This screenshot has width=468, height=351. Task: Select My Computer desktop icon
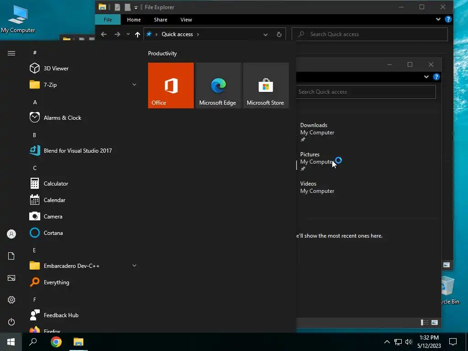point(18,19)
